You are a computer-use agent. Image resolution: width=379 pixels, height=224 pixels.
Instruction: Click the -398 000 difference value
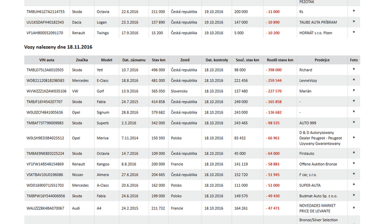(274, 70)
